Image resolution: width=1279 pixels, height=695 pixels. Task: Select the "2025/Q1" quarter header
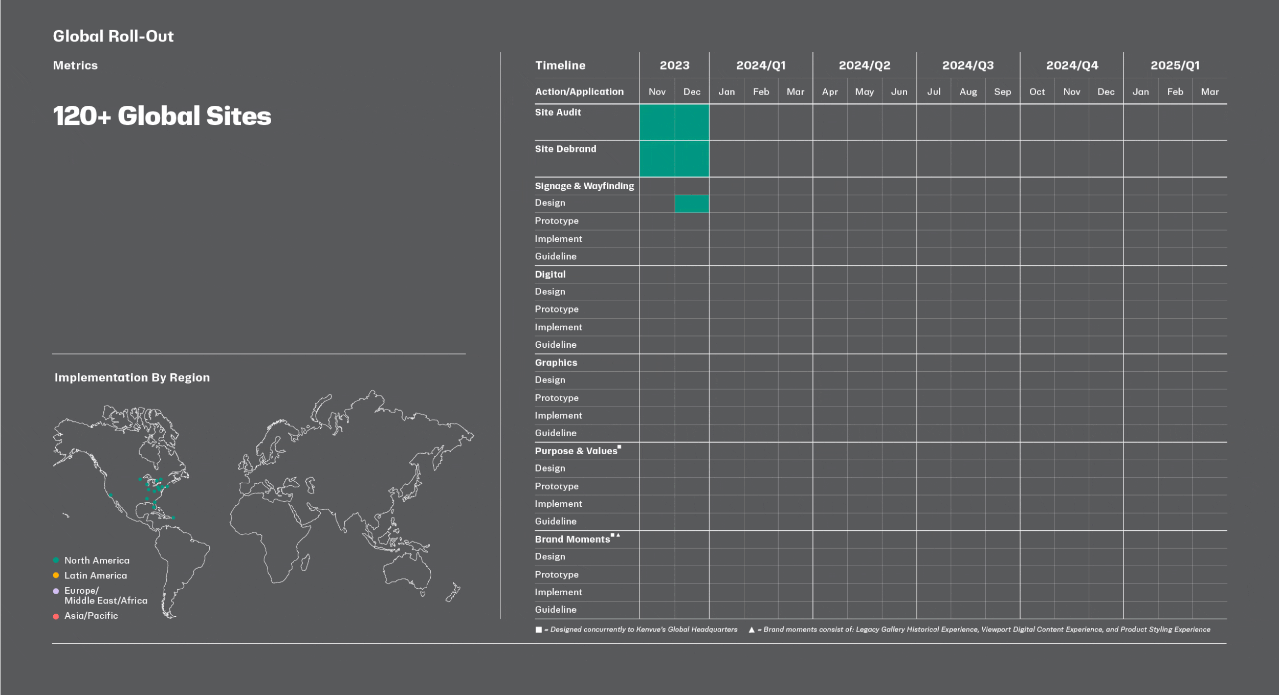[1175, 65]
